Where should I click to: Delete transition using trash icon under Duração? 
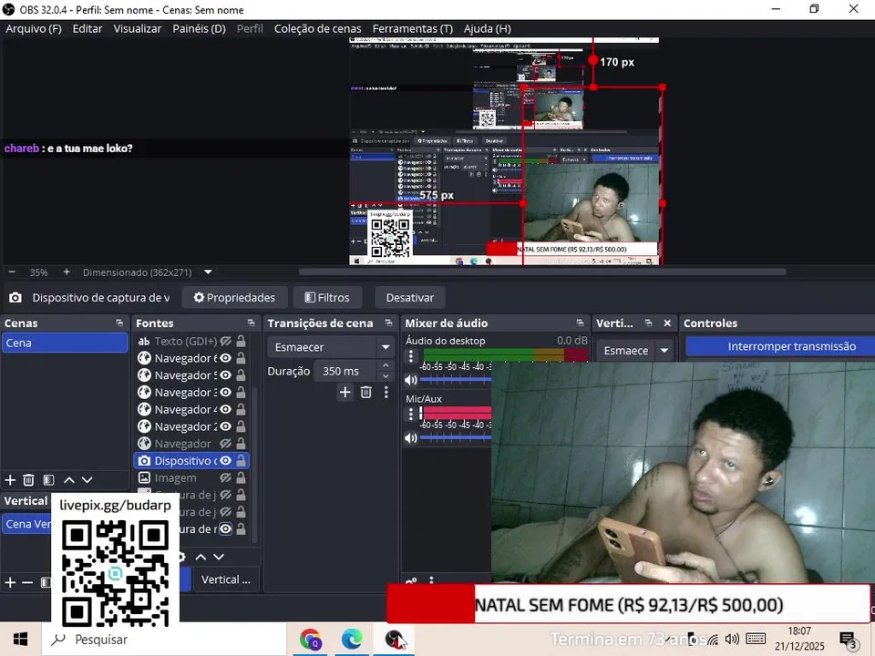366,392
